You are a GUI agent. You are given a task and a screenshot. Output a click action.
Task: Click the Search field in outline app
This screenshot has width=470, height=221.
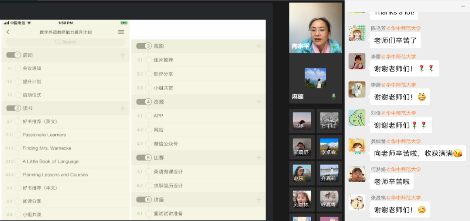pos(65,42)
